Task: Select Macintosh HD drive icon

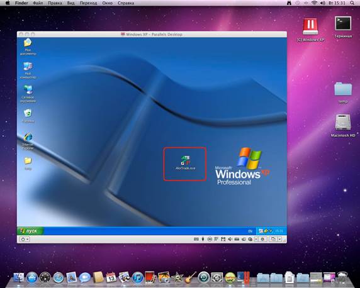Action: (343, 126)
